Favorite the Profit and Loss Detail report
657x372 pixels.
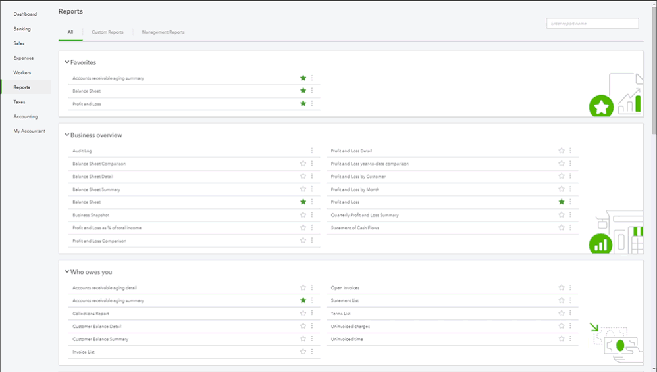562,151
